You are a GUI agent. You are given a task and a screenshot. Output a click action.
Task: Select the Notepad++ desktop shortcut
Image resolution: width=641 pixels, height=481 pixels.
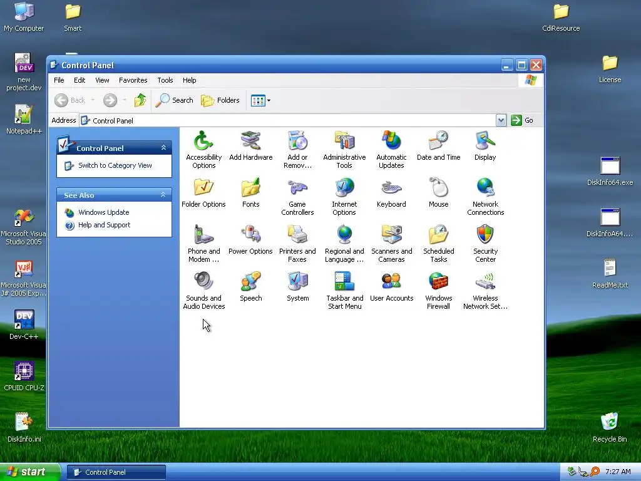point(24,119)
